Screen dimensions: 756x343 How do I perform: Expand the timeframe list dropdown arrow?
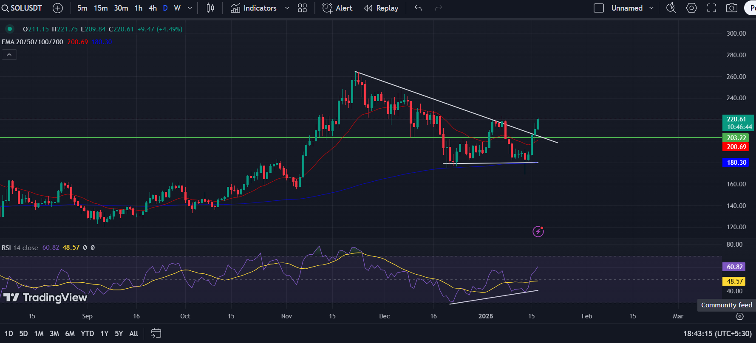[190, 8]
